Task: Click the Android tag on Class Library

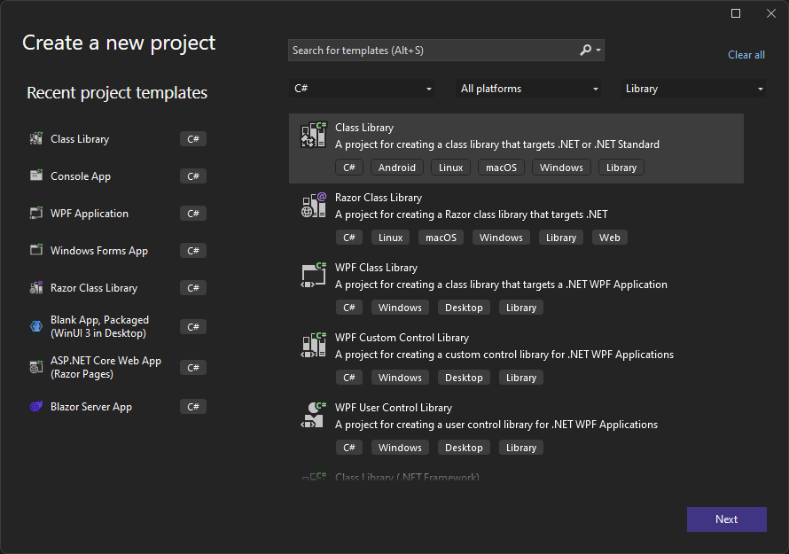Action: [x=397, y=168]
